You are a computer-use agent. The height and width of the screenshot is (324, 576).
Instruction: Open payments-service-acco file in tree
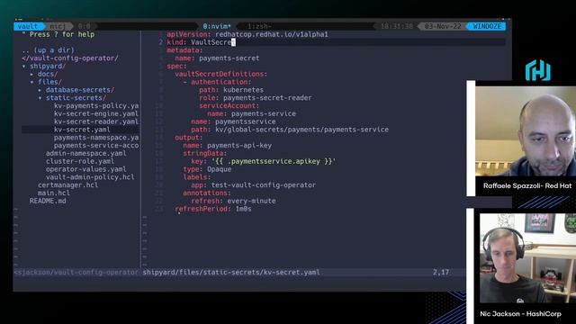coord(96,146)
